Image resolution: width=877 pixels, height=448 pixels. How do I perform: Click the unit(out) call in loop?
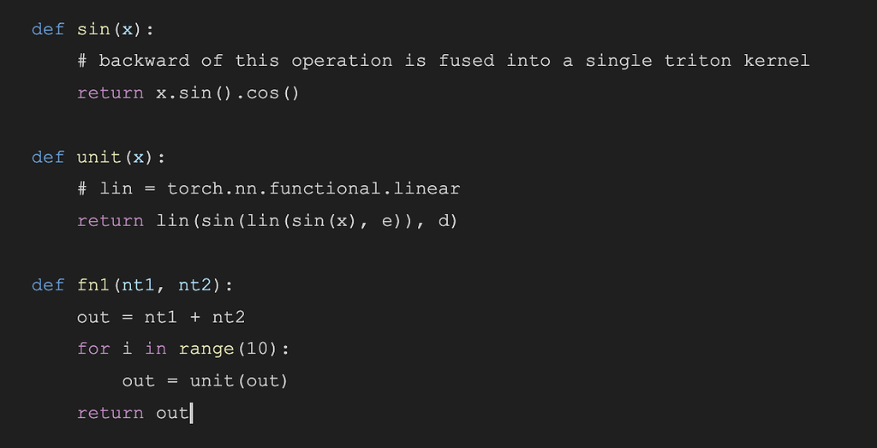(239, 381)
